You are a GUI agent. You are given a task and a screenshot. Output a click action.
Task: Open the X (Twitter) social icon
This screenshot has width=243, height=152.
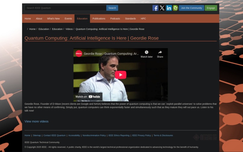pos(162,8)
